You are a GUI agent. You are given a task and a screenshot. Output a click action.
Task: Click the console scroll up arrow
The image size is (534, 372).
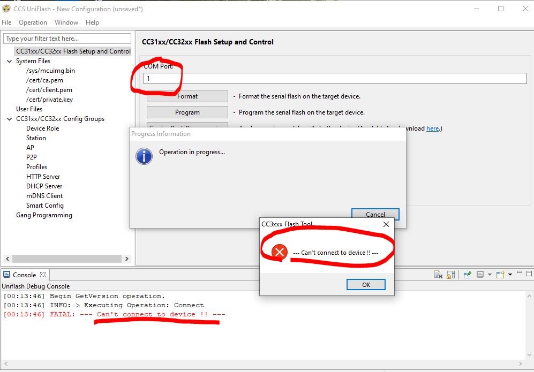coord(529,296)
